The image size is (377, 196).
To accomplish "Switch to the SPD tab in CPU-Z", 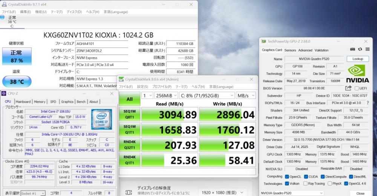I will 53,102.
